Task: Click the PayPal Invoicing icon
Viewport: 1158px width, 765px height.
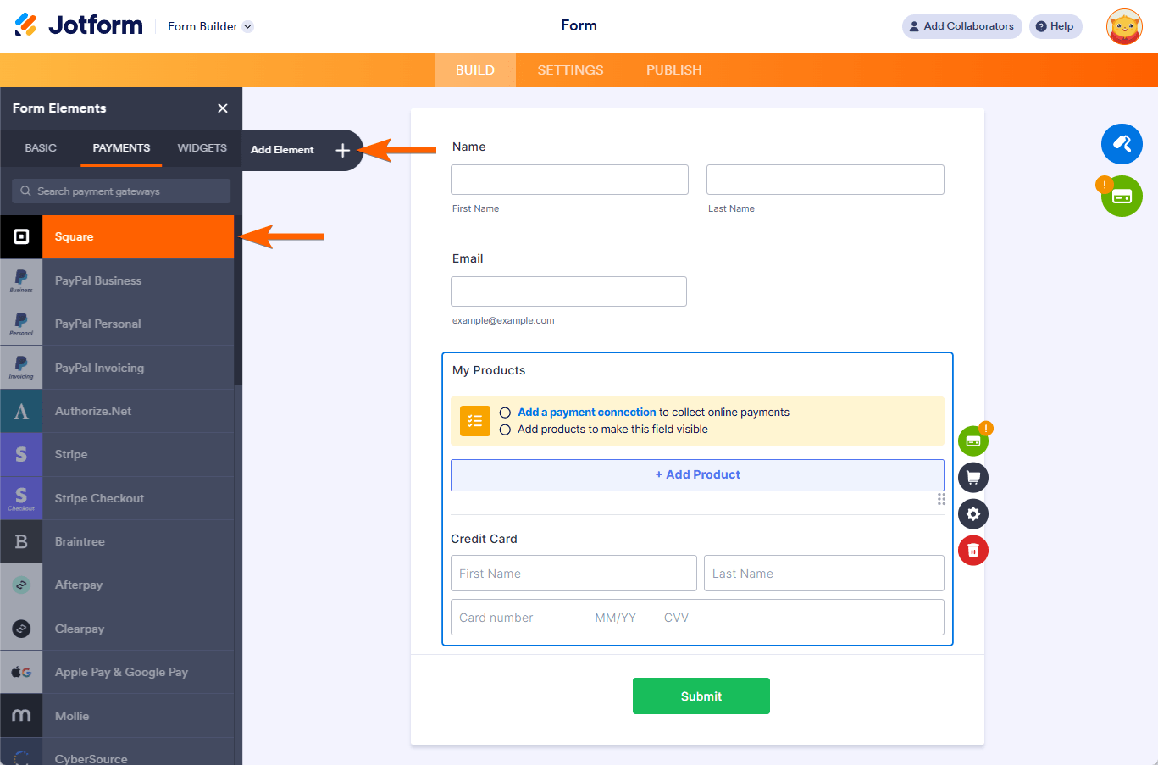Action: pyautogui.click(x=21, y=368)
